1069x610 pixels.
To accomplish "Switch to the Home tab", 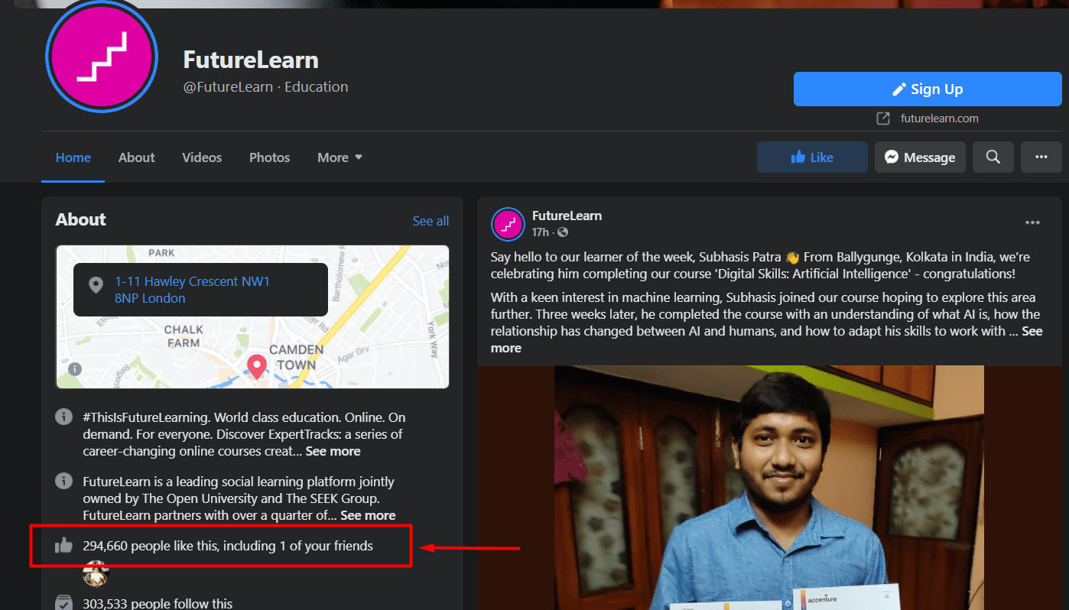I will pos(73,157).
